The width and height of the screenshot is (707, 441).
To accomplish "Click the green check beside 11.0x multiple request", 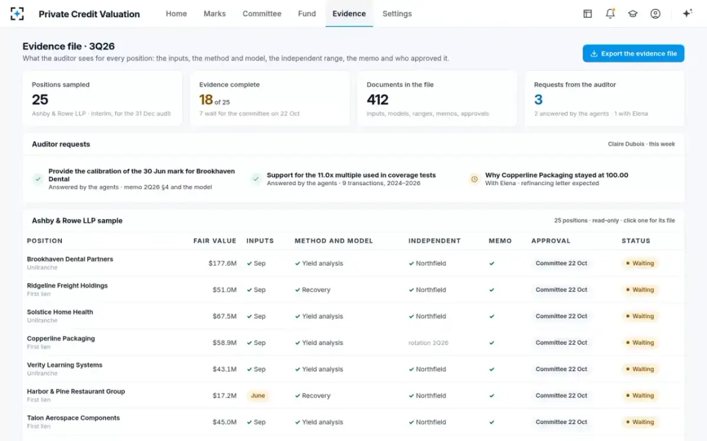I will [256, 179].
